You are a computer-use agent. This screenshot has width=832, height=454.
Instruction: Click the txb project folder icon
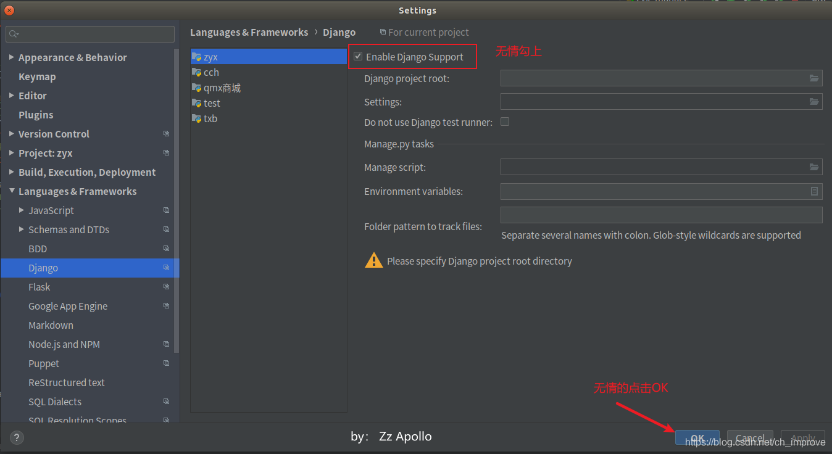point(197,118)
